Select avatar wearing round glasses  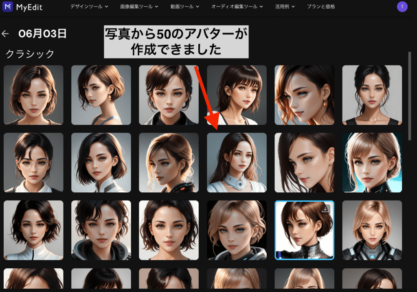coord(33,163)
